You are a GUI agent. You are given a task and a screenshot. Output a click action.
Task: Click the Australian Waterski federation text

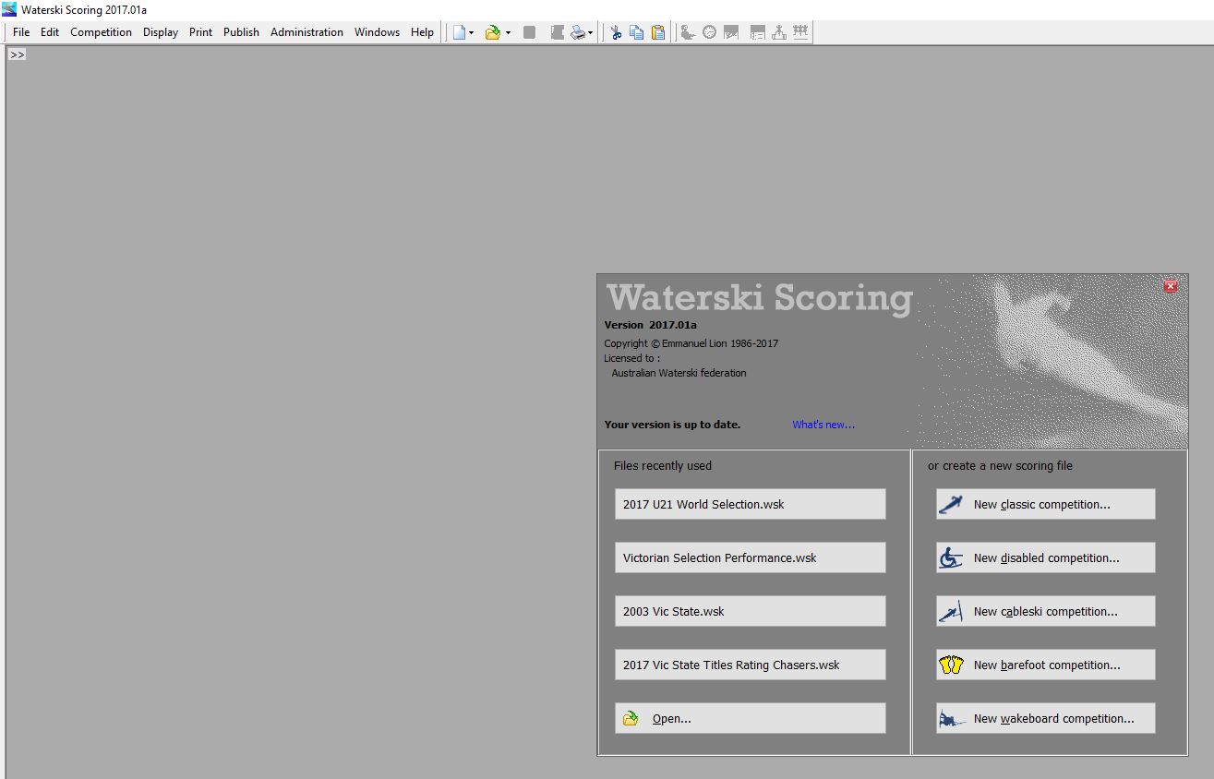coord(679,373)
